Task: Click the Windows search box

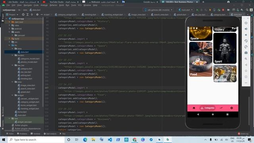Action: pyautogui.click(x=36, y=139)
